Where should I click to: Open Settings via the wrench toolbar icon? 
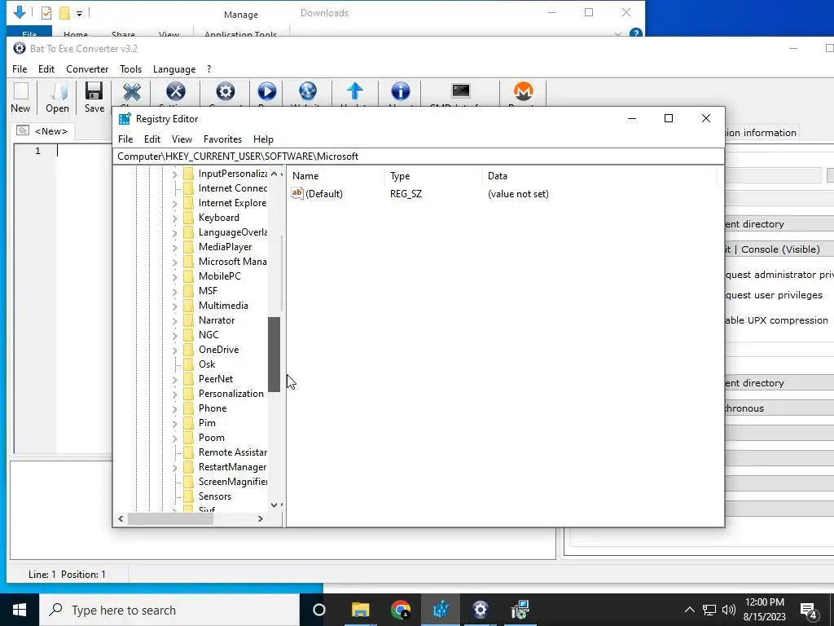click(176, 91)
